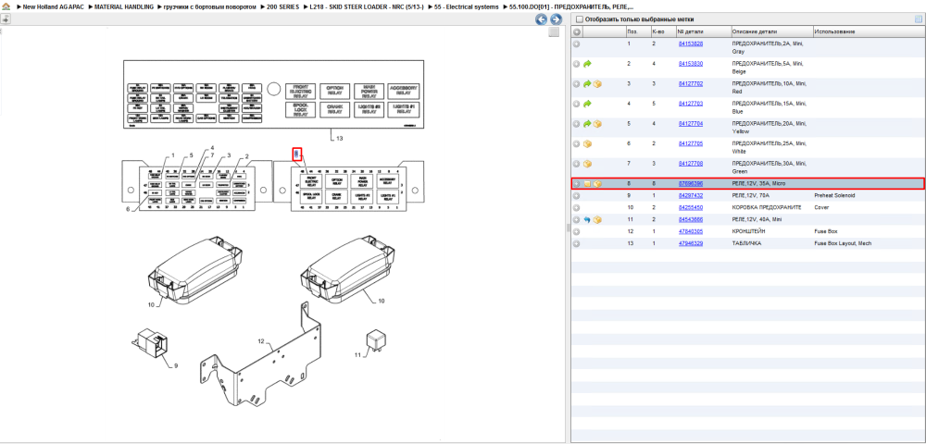The width and height of the screenshot is (926, 444).
Task: Add part 84153828 using its plus icon
Action: click(x=577, y=43)
